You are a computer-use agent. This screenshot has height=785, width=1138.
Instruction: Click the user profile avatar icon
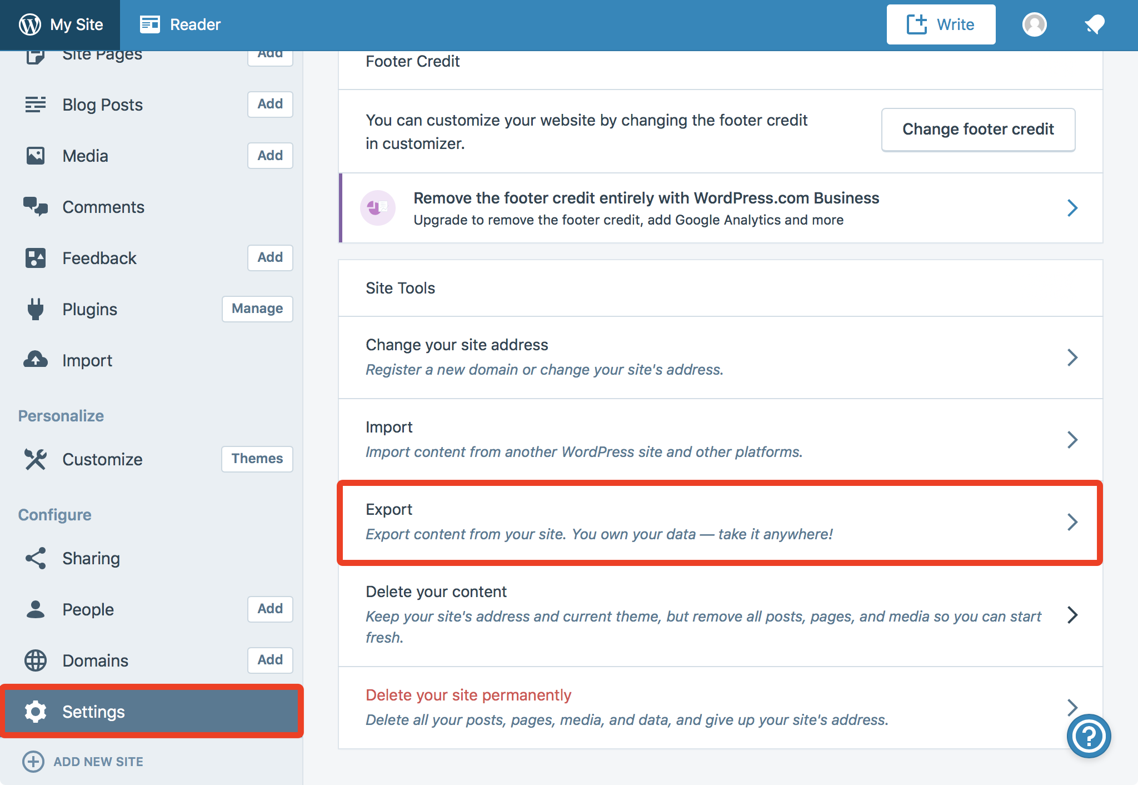coord(1034,25)
